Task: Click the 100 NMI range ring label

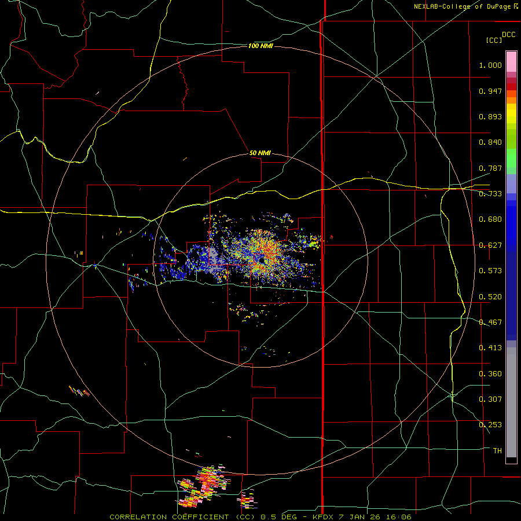Action: pos(260,46)
